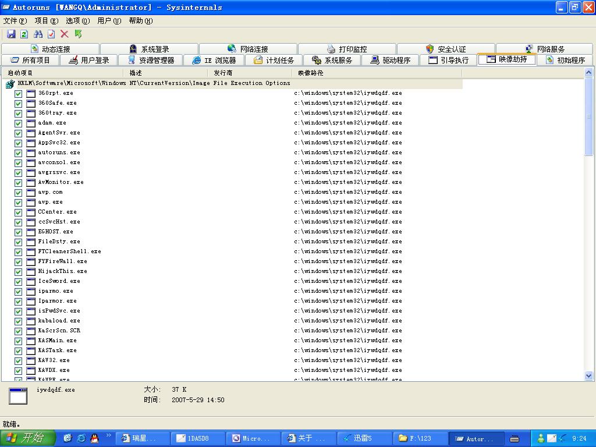
Task: Switch to the 驱动程序 tab
Action: click(x=391, y=60)
